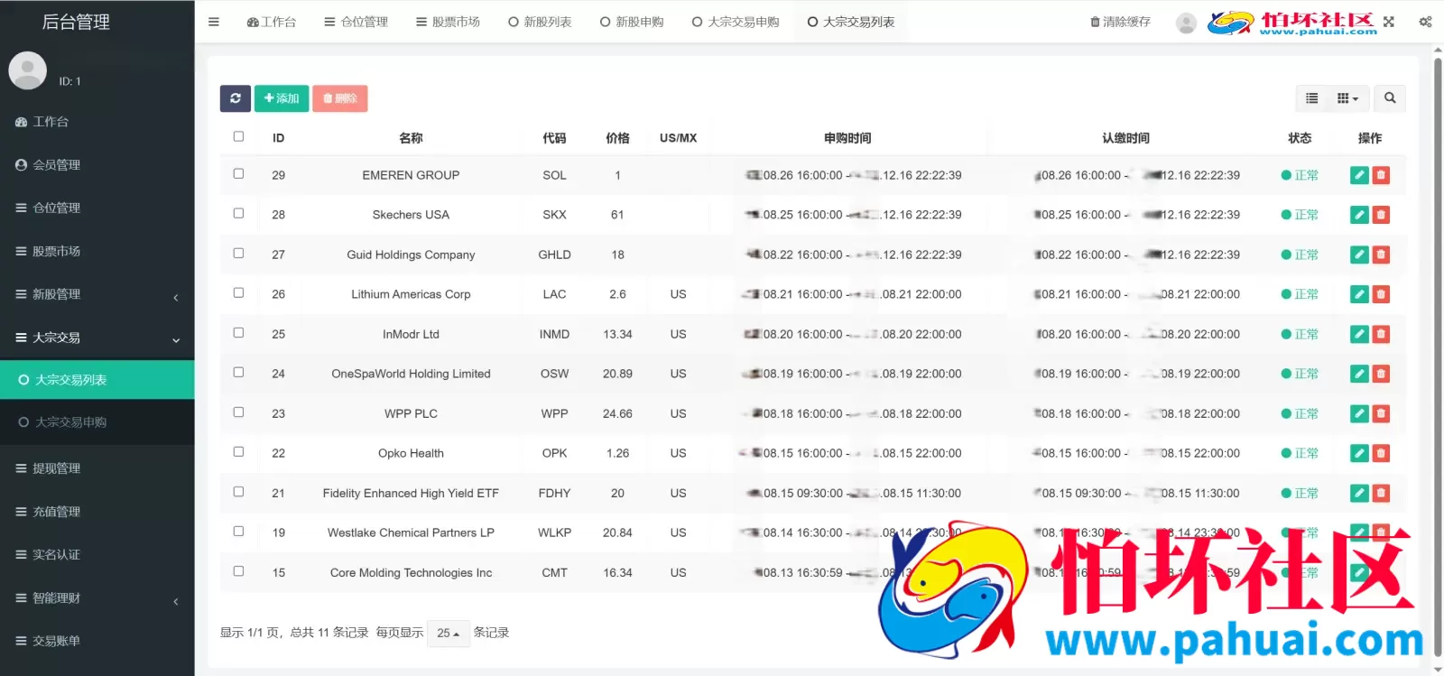Switch to the 仓位管理 top tab

click(356, 22)
